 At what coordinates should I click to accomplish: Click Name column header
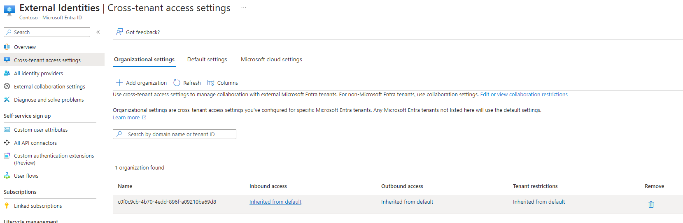pyautogui.click(x=125, y=186)
